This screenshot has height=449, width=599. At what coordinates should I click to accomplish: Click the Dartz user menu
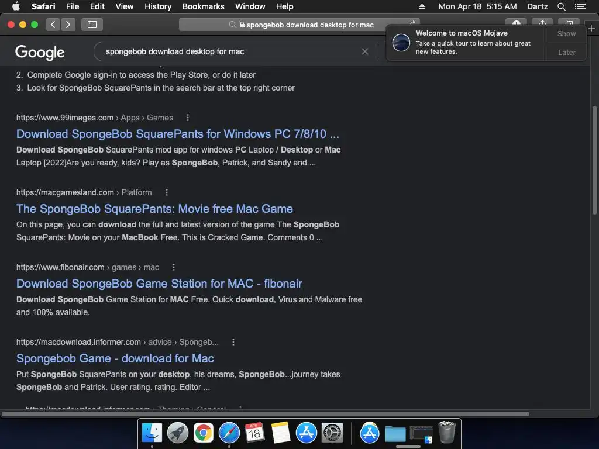point(537,6)
